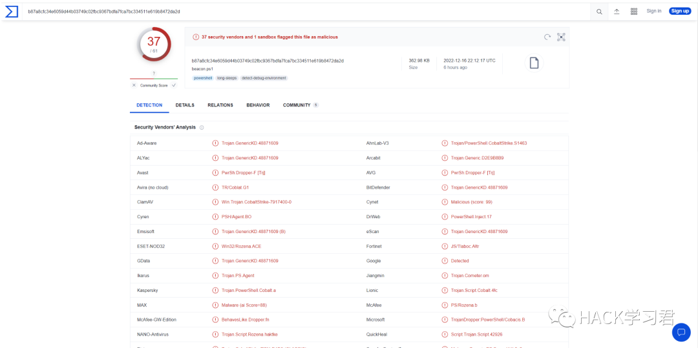This screenshot has height=348, width=698.
Task: Open the DETECTION tab
Action: (x=149, y=105)
